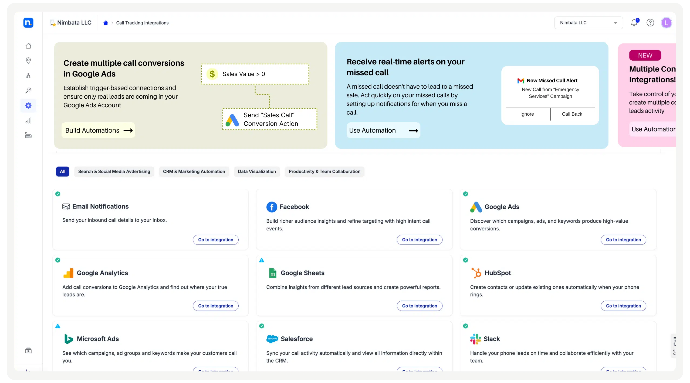Click Use Automation on missed call banner
The image size is (690, 383).
click(383, 130)
